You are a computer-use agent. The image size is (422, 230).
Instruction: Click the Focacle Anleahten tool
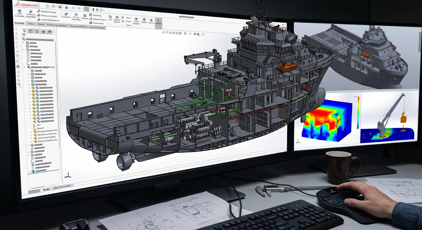(x=136, y=21)
